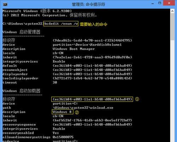Maximize the Command Prompt window
This screenshot has height=142, width=177.
click(x=160, y=3)
